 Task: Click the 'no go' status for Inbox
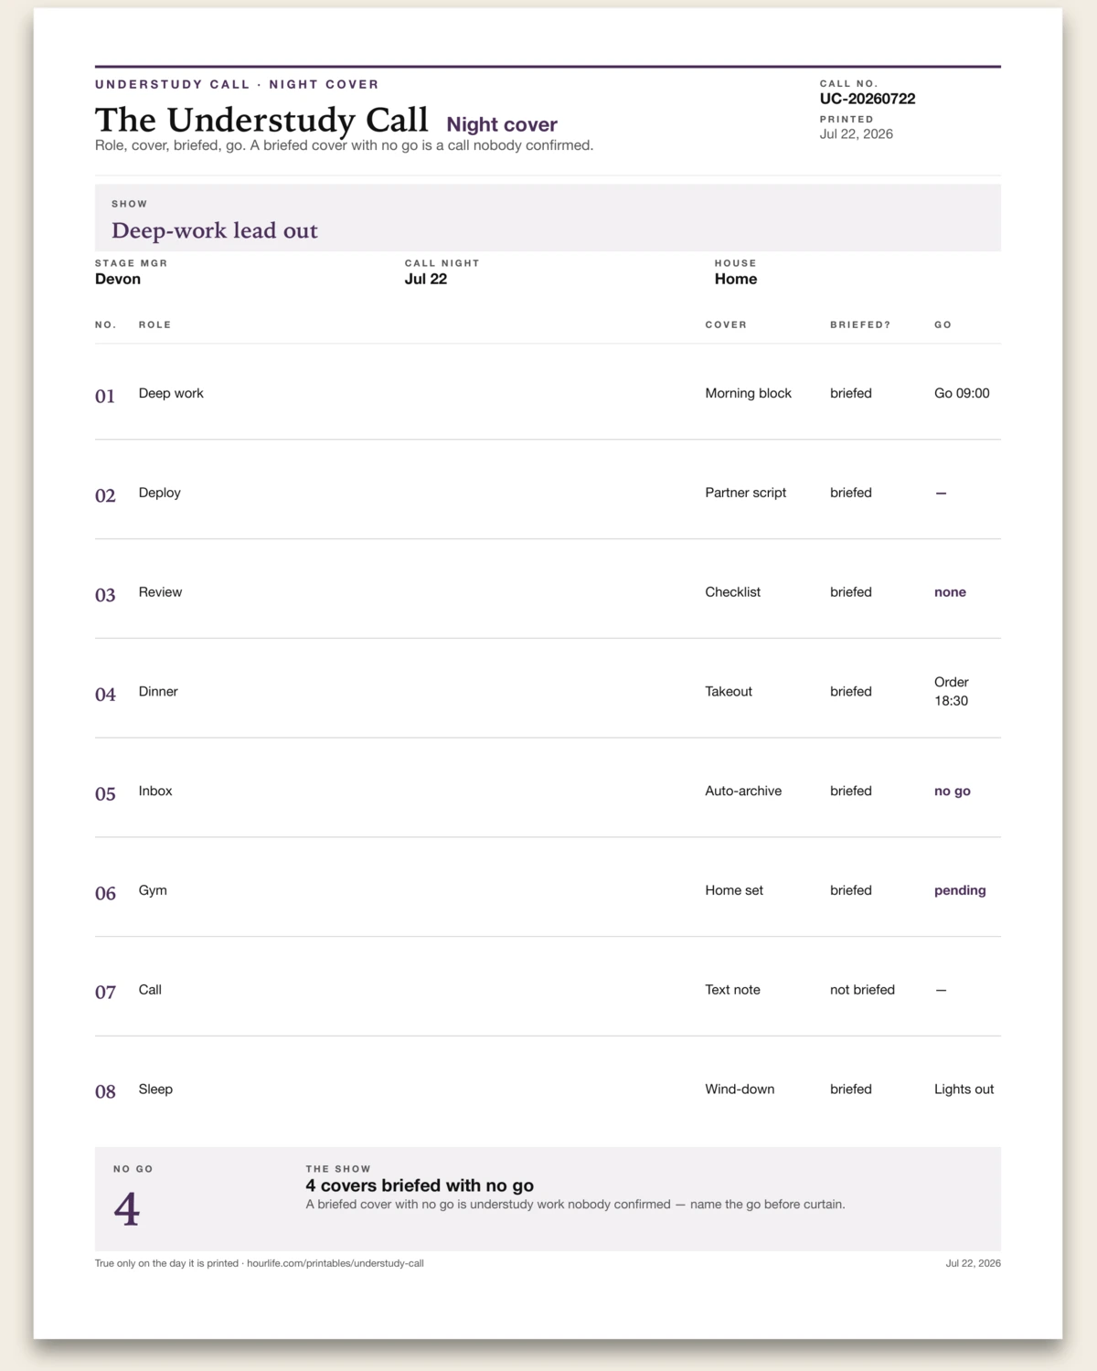[x=953, y=791]
